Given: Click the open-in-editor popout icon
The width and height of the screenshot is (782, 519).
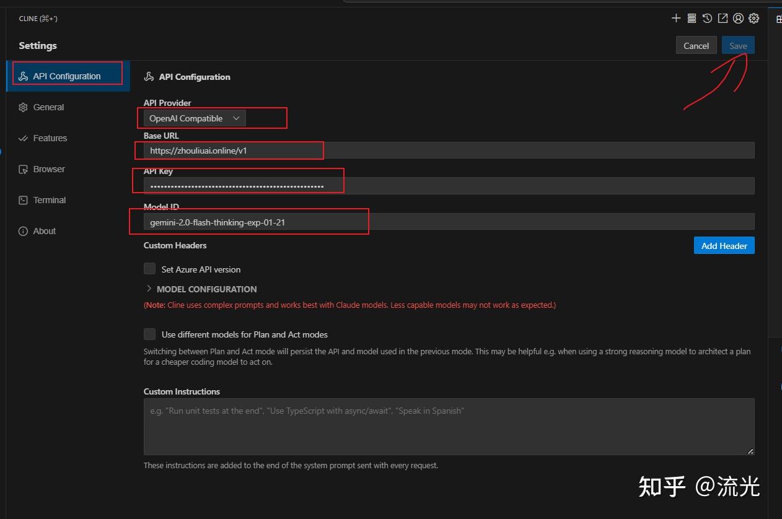Looking at the screenshot, I should pos(723,19).
